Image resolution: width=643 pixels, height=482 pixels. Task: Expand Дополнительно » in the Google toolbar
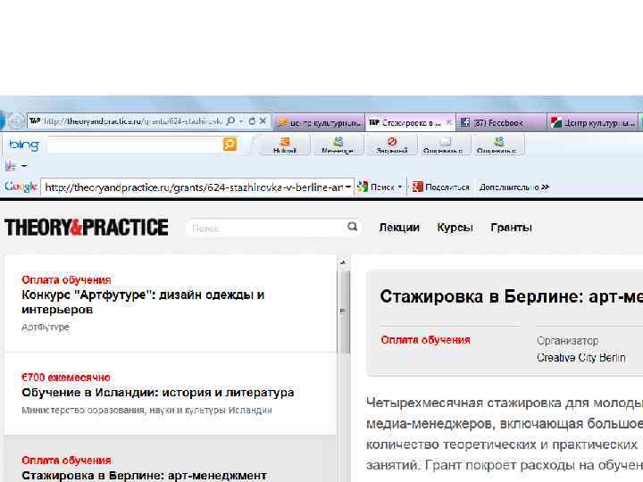point(514,187)
